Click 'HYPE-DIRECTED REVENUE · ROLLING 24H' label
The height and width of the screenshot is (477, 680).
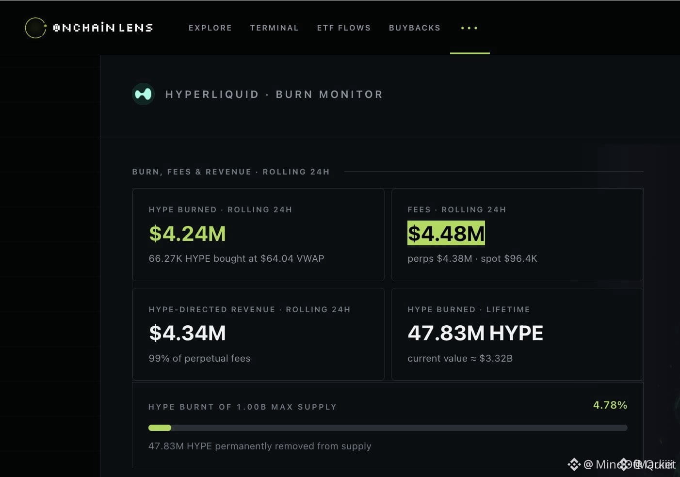tap(250, 309)
